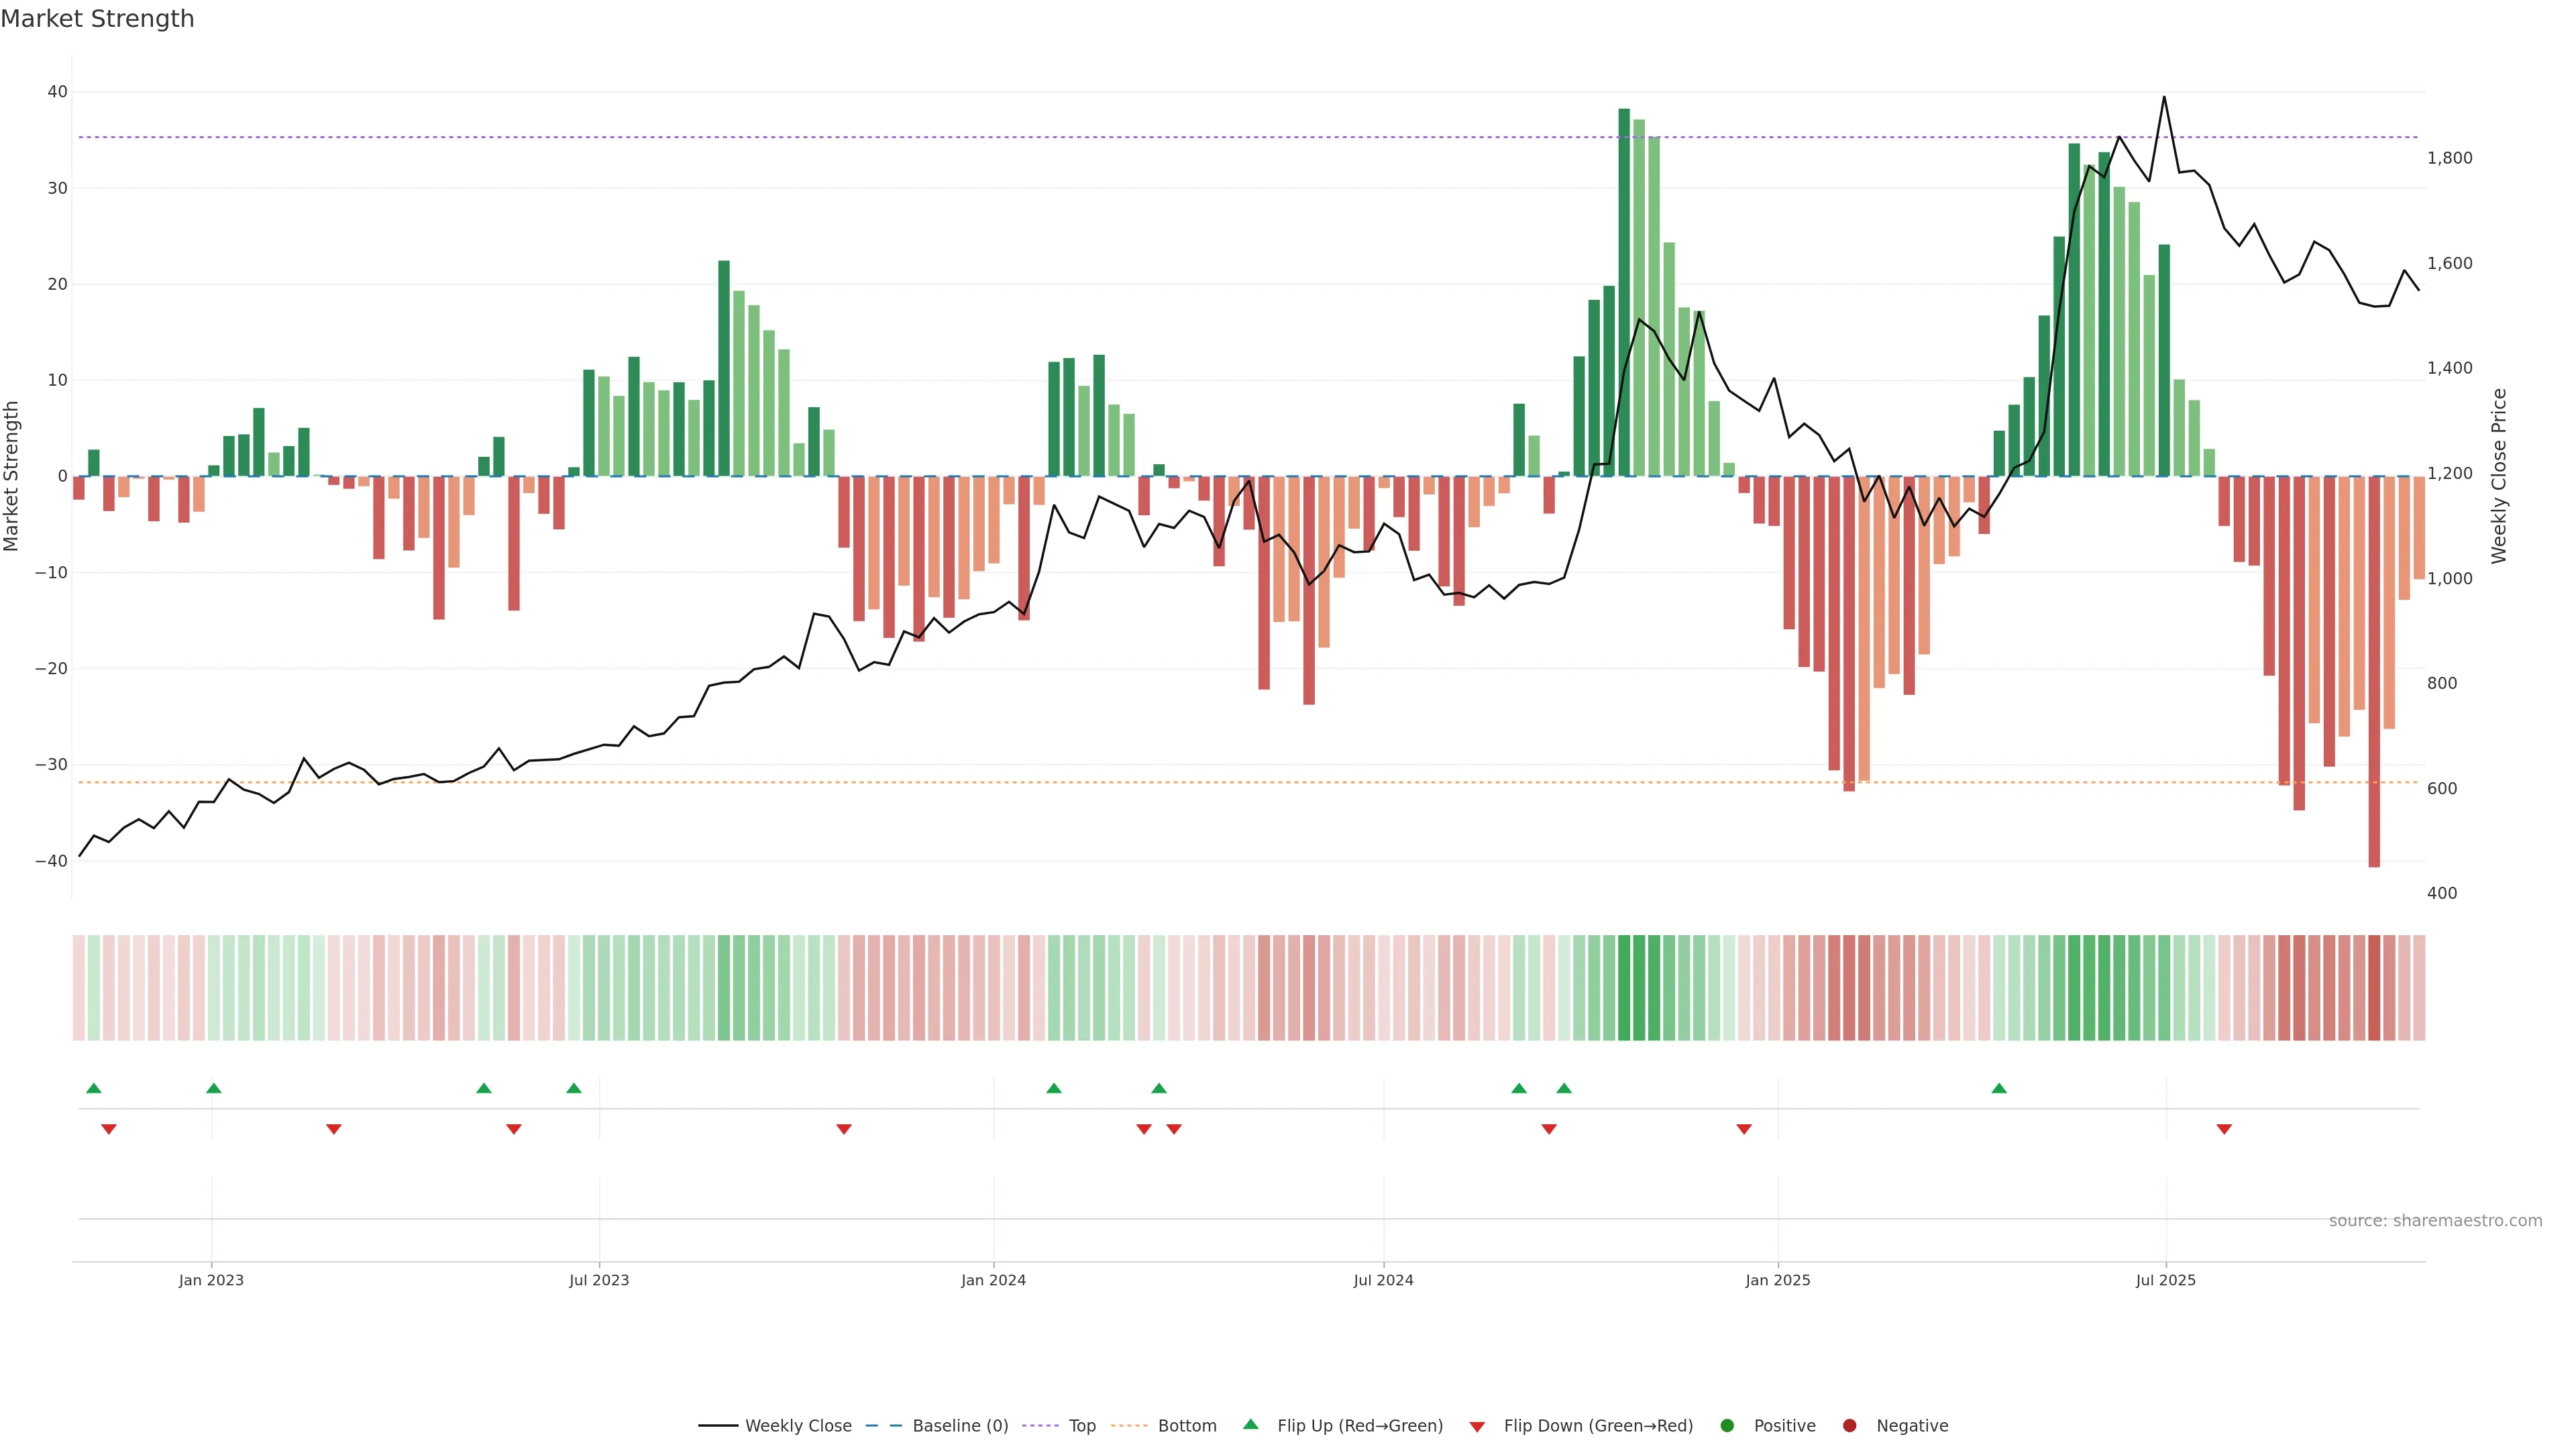Click the Jan 2024 x-axis label
Screen dimensions: 2576x1449
pyautogui.click(x=993, y=1280)
